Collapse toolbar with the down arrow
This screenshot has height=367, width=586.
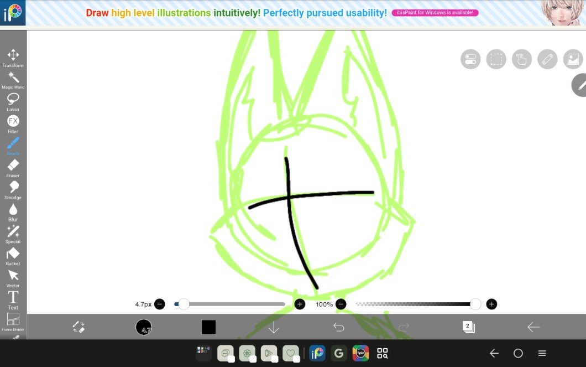tap(274, 327)
